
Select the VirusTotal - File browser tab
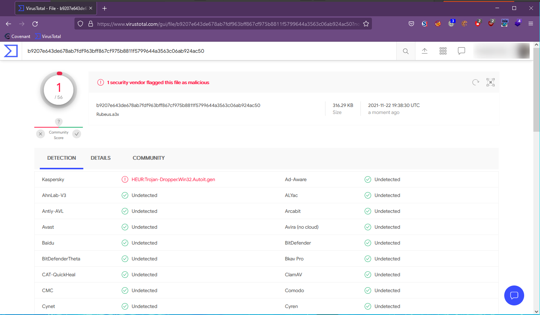point(56,8)
